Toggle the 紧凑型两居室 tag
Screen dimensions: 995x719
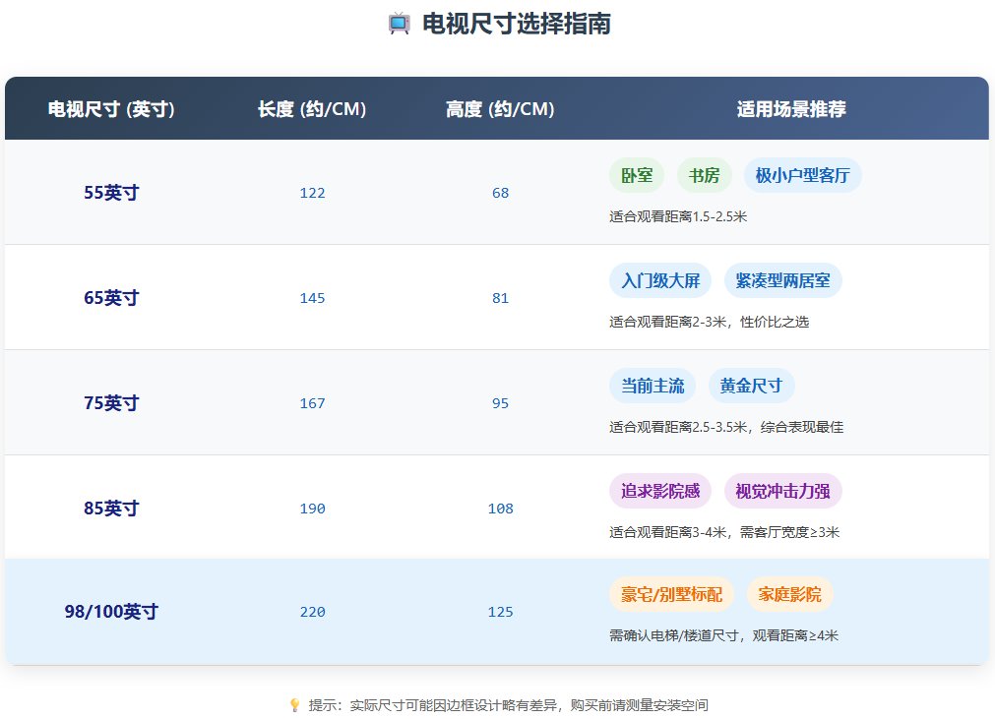coord(783,280)
